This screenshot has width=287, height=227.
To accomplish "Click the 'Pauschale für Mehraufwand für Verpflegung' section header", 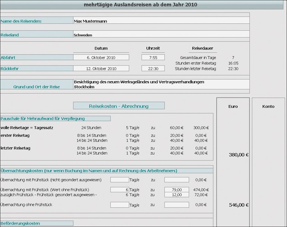I will point(55,119).
